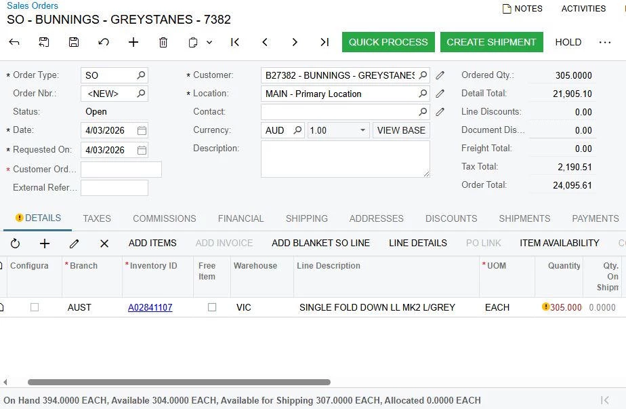The width and height of the screenshot is (626, 409).
Task: Open the Order Type lookup magnifier
Action: tap(141, 75)
